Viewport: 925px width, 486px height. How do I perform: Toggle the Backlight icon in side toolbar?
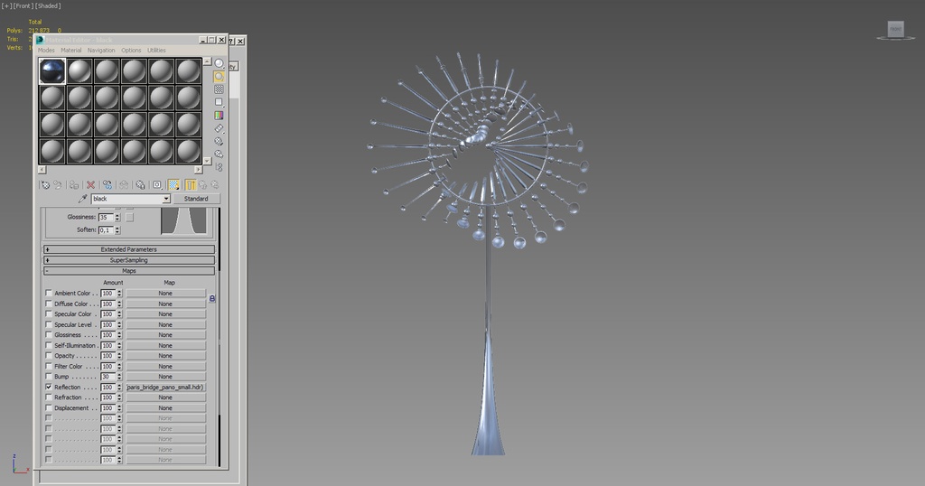tap(220, 77)
